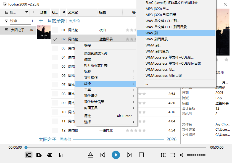
Task: Expand the 选择... submenu
Action: pos(106,122)
